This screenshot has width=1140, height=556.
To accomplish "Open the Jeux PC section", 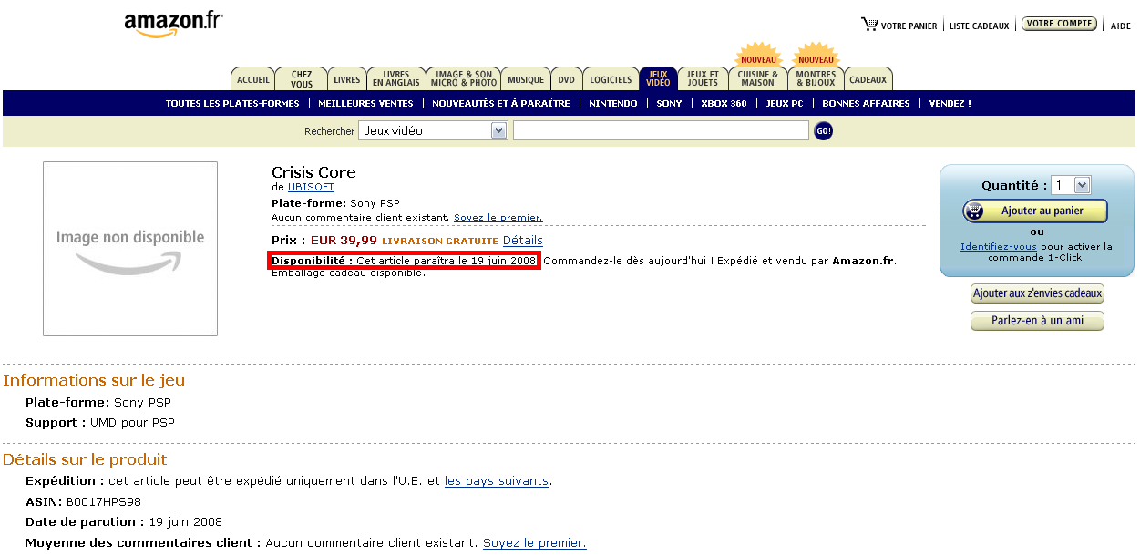I will 785,104.
